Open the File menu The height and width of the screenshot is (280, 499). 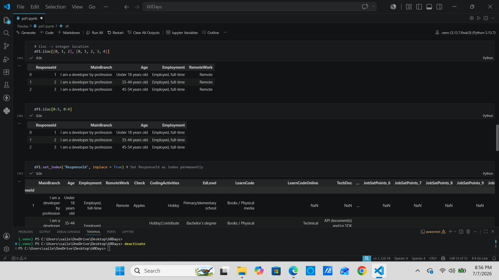point(20,7)
